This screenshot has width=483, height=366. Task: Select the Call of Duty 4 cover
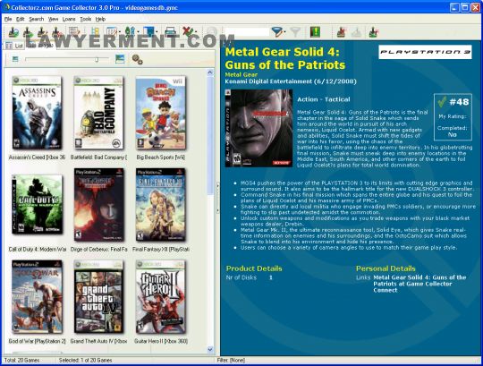[x=37, y=204]
